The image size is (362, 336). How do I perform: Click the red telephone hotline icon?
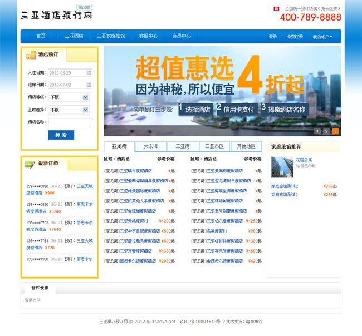click(x=276, y=9)
